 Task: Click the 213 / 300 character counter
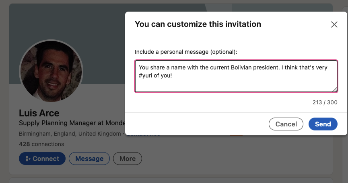(325, 102)
